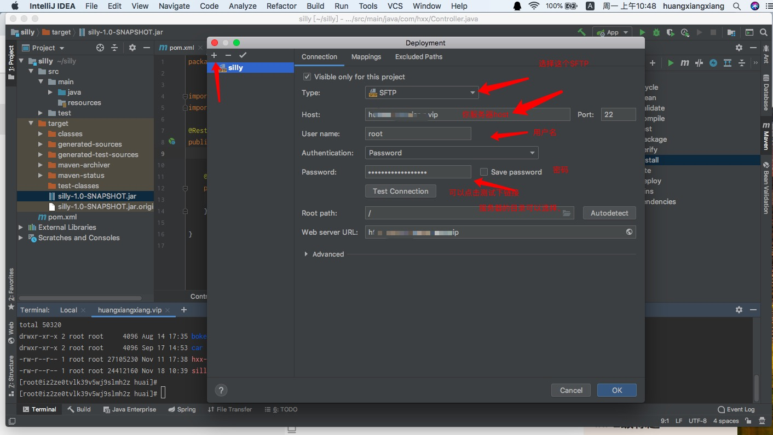Click the Port field
This screenshot has height=435, width=773.
click(619, 114)
